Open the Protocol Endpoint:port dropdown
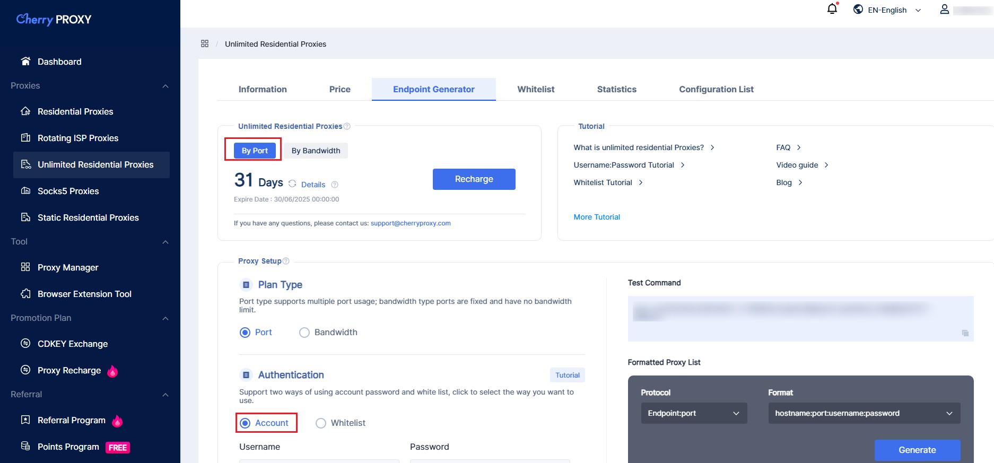 point(694,413)
